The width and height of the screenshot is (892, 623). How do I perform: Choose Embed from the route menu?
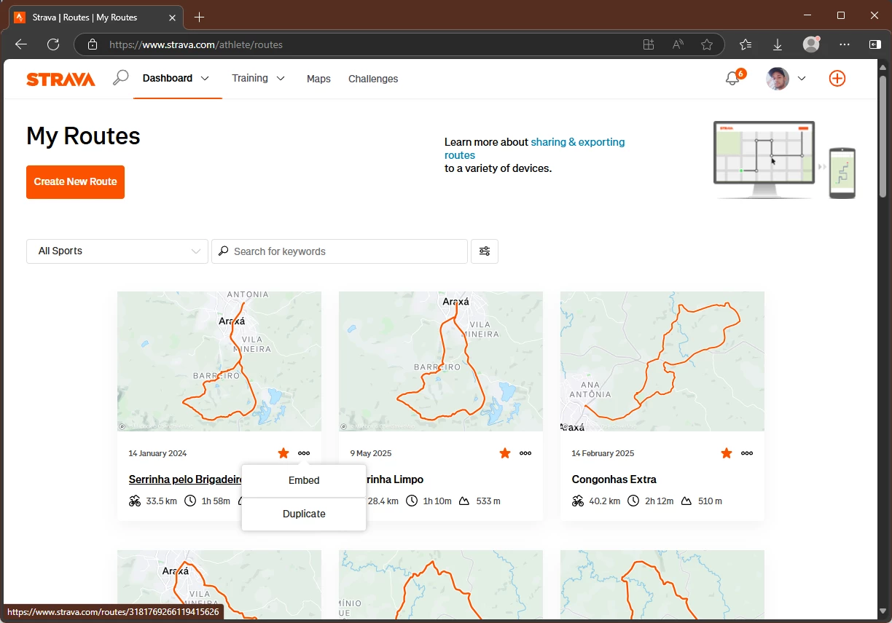tap(304, 481)
